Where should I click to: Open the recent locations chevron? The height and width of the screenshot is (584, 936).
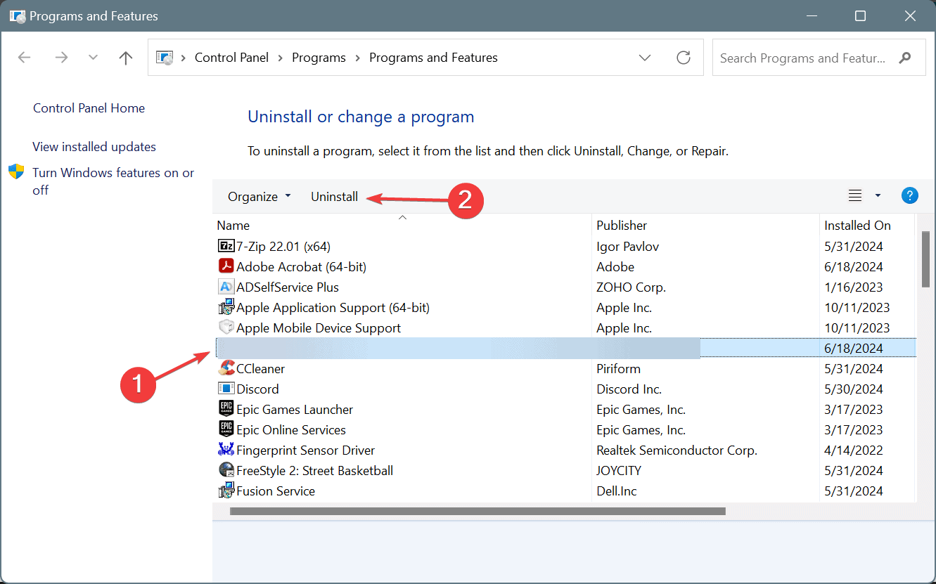pyautogui.click(x=94, y=58)
